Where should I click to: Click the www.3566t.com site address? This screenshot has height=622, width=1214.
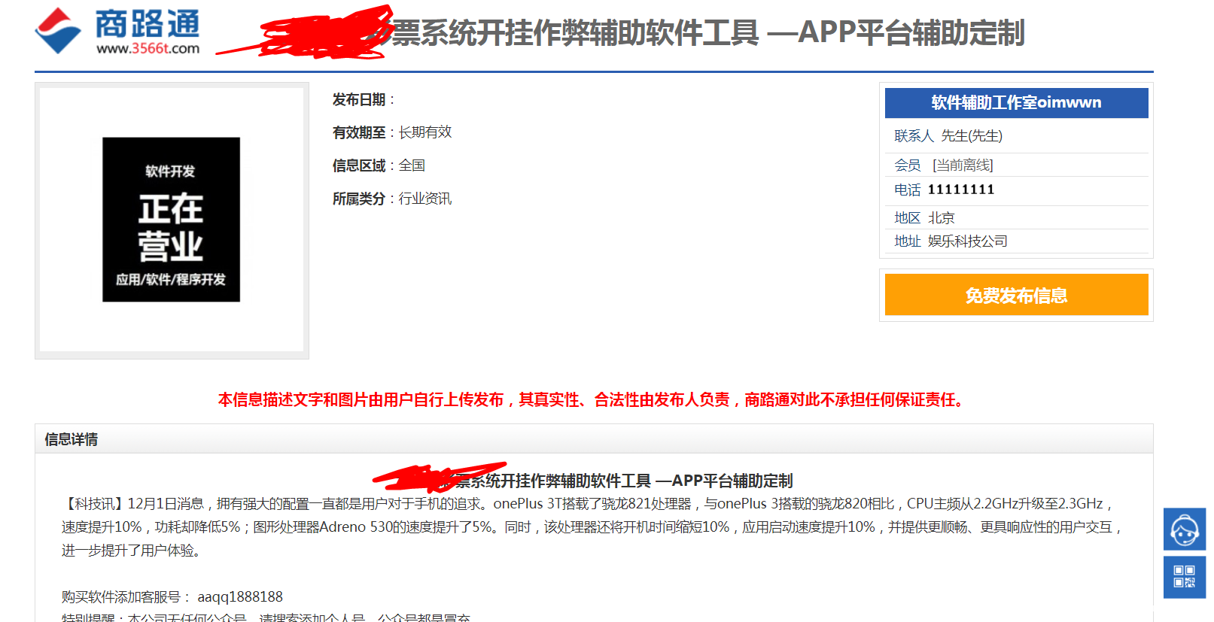point(148,49)
